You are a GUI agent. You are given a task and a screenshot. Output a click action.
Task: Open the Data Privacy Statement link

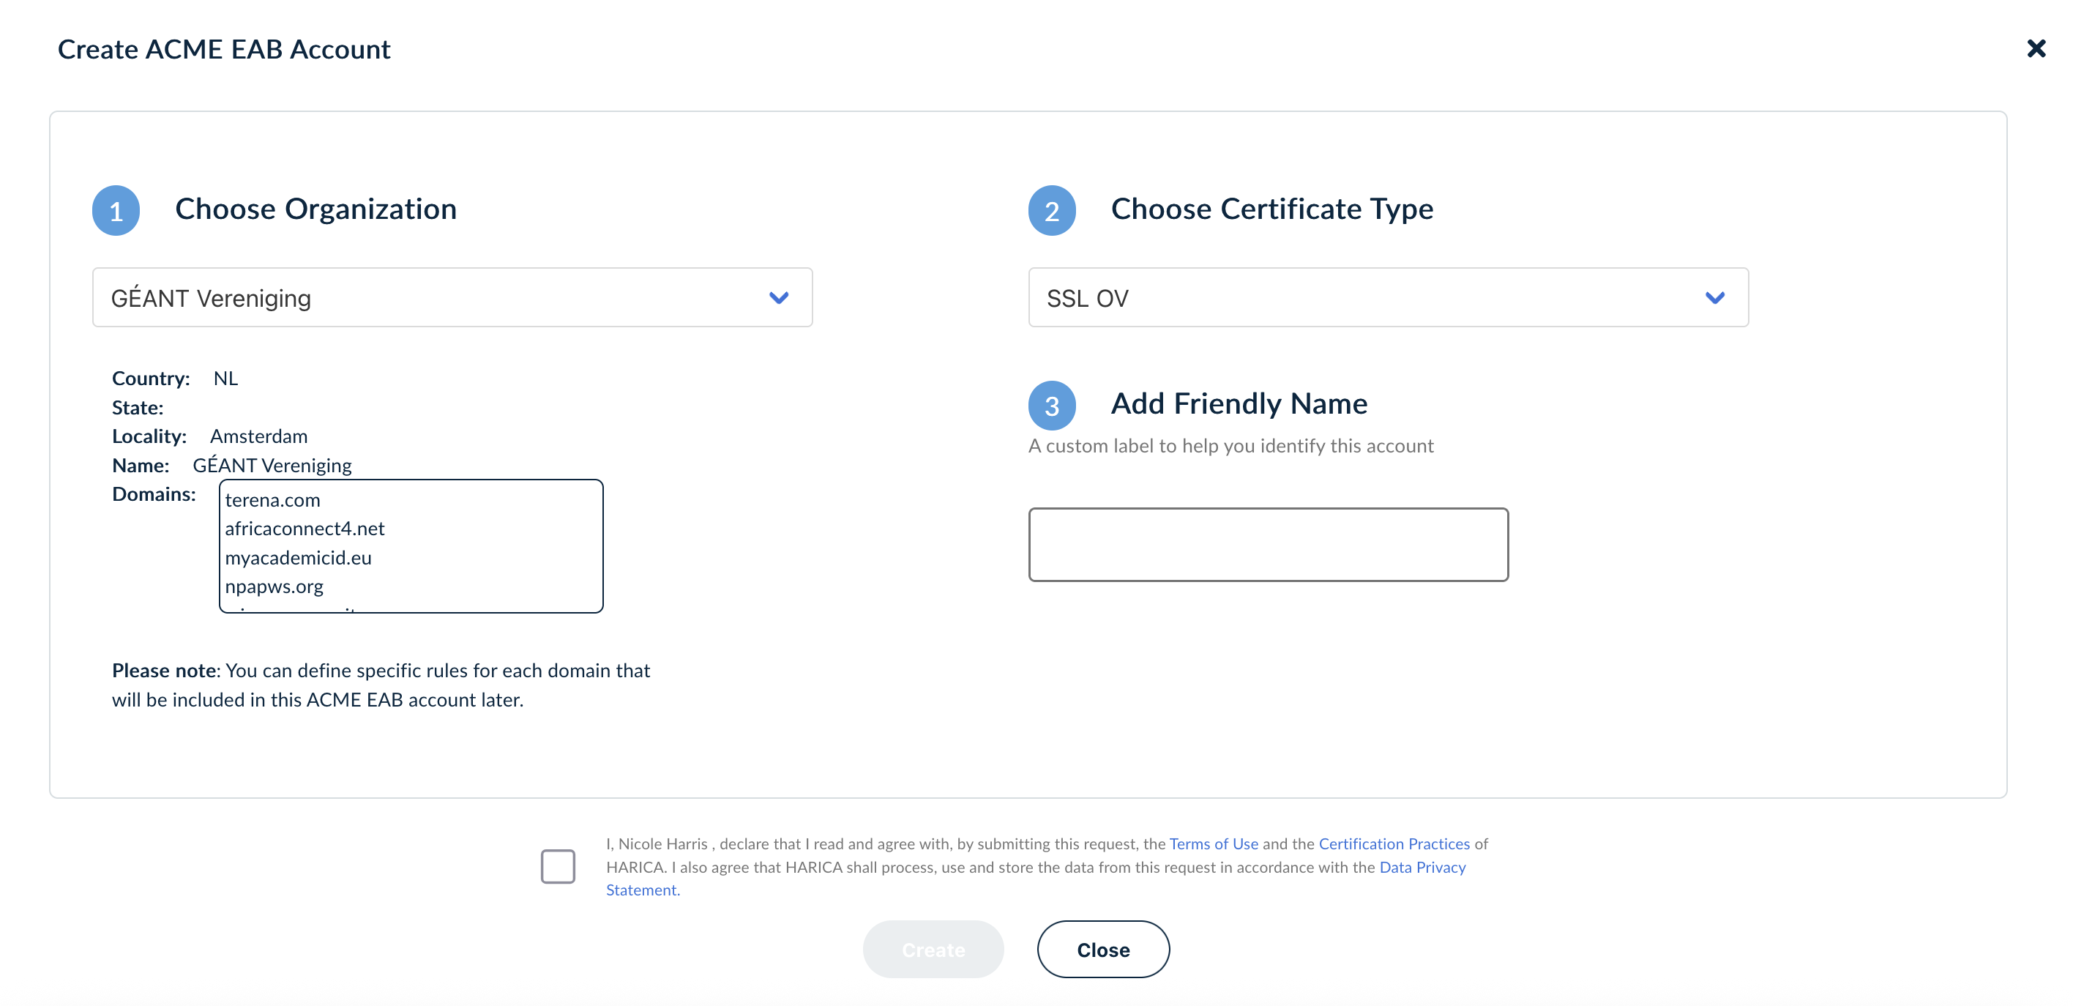point(1422,867)
